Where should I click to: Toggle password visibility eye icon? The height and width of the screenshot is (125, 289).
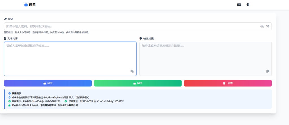pyautogui.click(x=262, y=26)
